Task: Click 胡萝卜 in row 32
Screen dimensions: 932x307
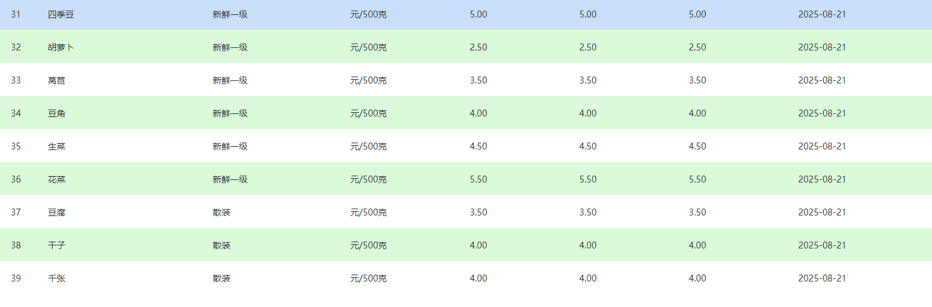Action: click(x=61, y=47)
